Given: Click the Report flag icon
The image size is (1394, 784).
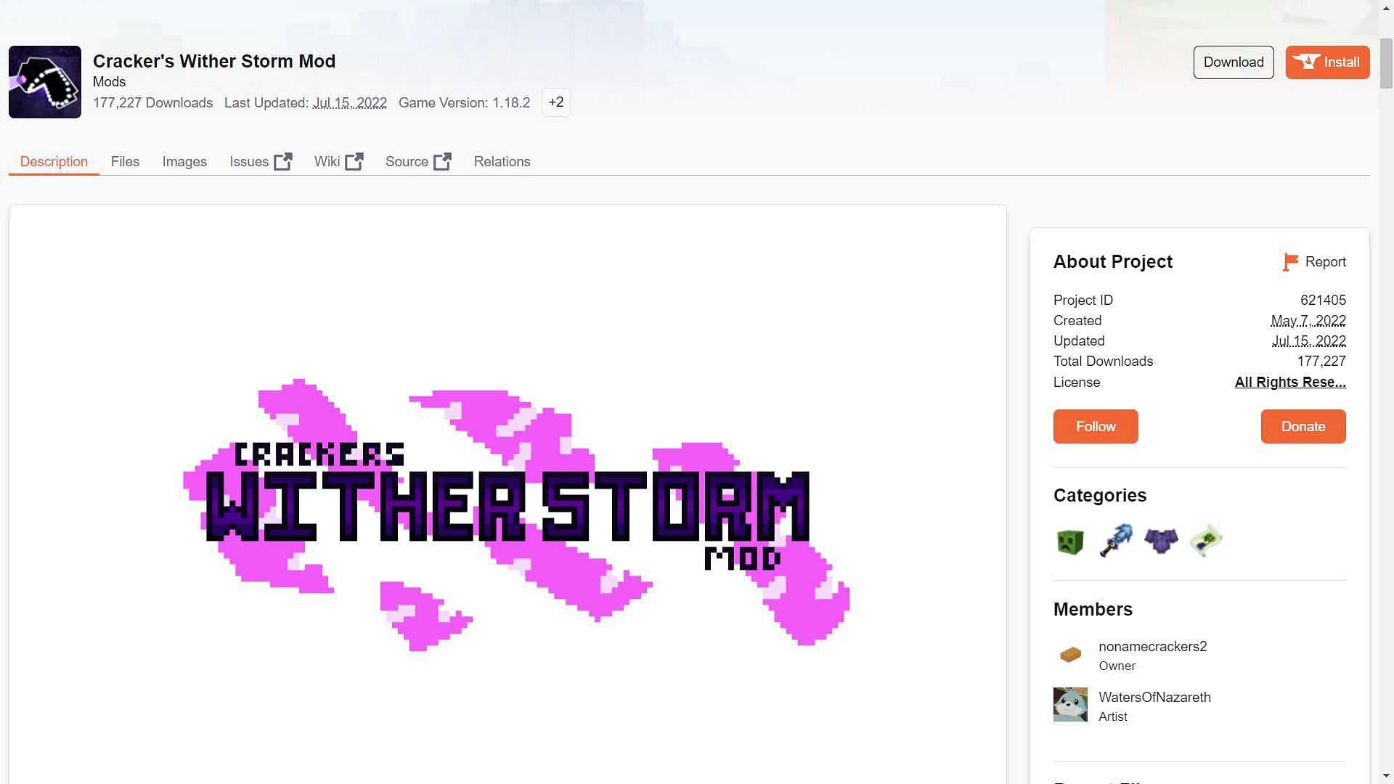Looking at the screenshot, I should (1288, 262).
